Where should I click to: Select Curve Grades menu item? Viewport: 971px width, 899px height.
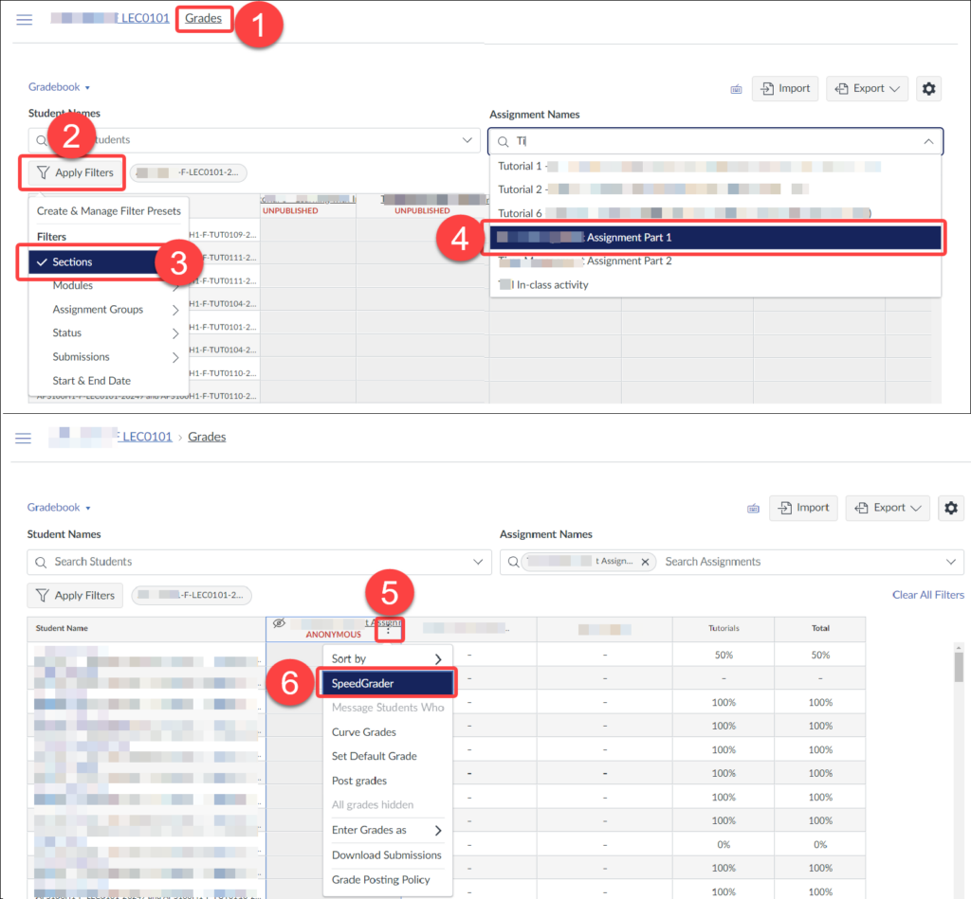[388, 732]
